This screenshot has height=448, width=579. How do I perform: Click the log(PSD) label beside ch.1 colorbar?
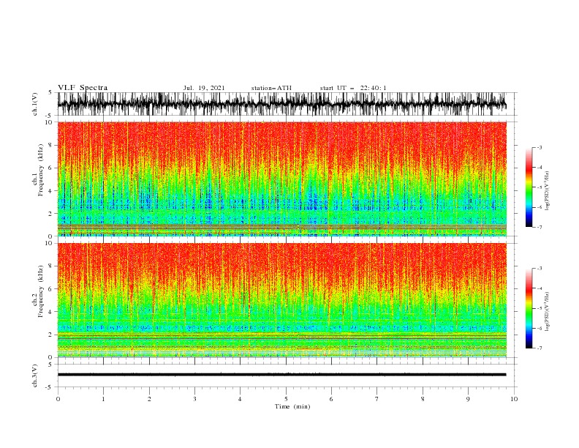point(547,191)
